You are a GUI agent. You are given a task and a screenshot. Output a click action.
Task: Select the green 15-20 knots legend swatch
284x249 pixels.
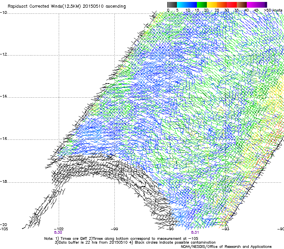coord(202,5)
